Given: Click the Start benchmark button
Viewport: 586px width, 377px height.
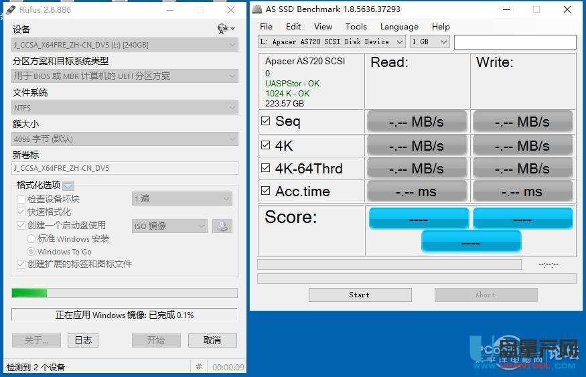Looking at the screenshot, I should [360, 295].
